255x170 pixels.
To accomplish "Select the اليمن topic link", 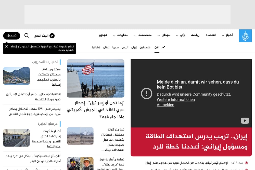I will pyautogui.click(x=125, y=47).
